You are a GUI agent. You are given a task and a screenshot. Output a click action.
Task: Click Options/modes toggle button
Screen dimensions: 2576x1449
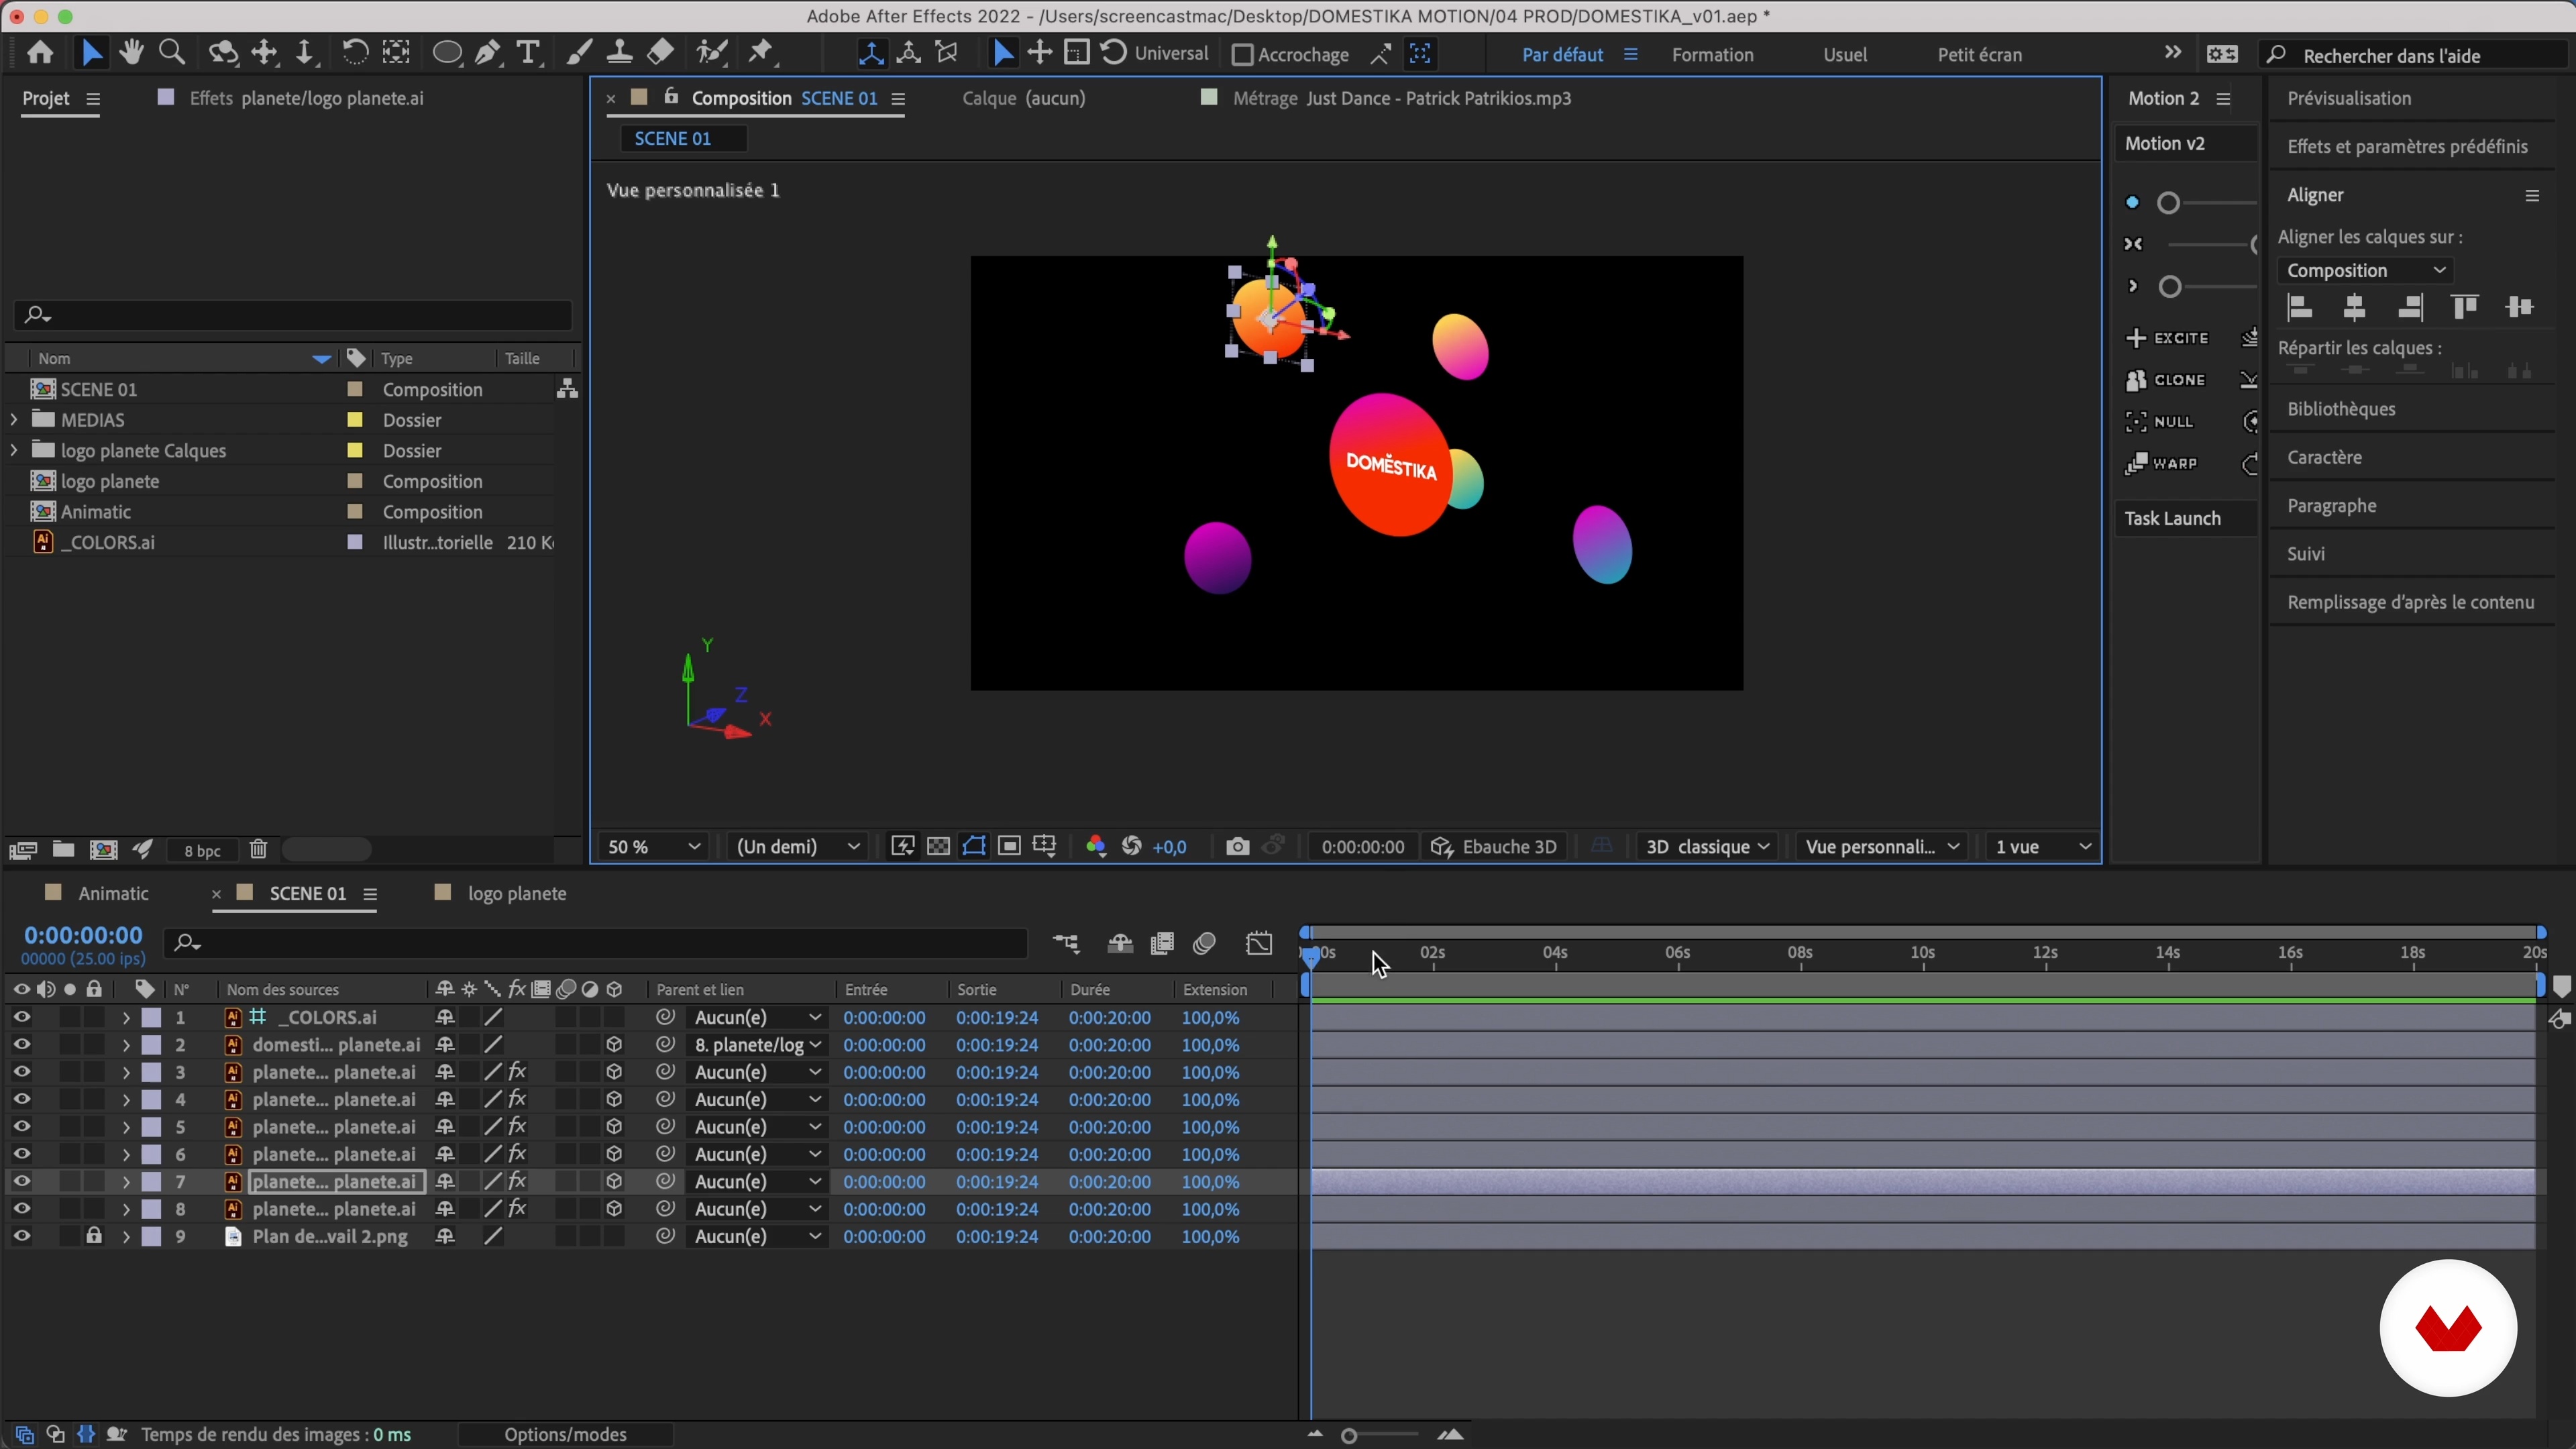[x=565, y=1434]
